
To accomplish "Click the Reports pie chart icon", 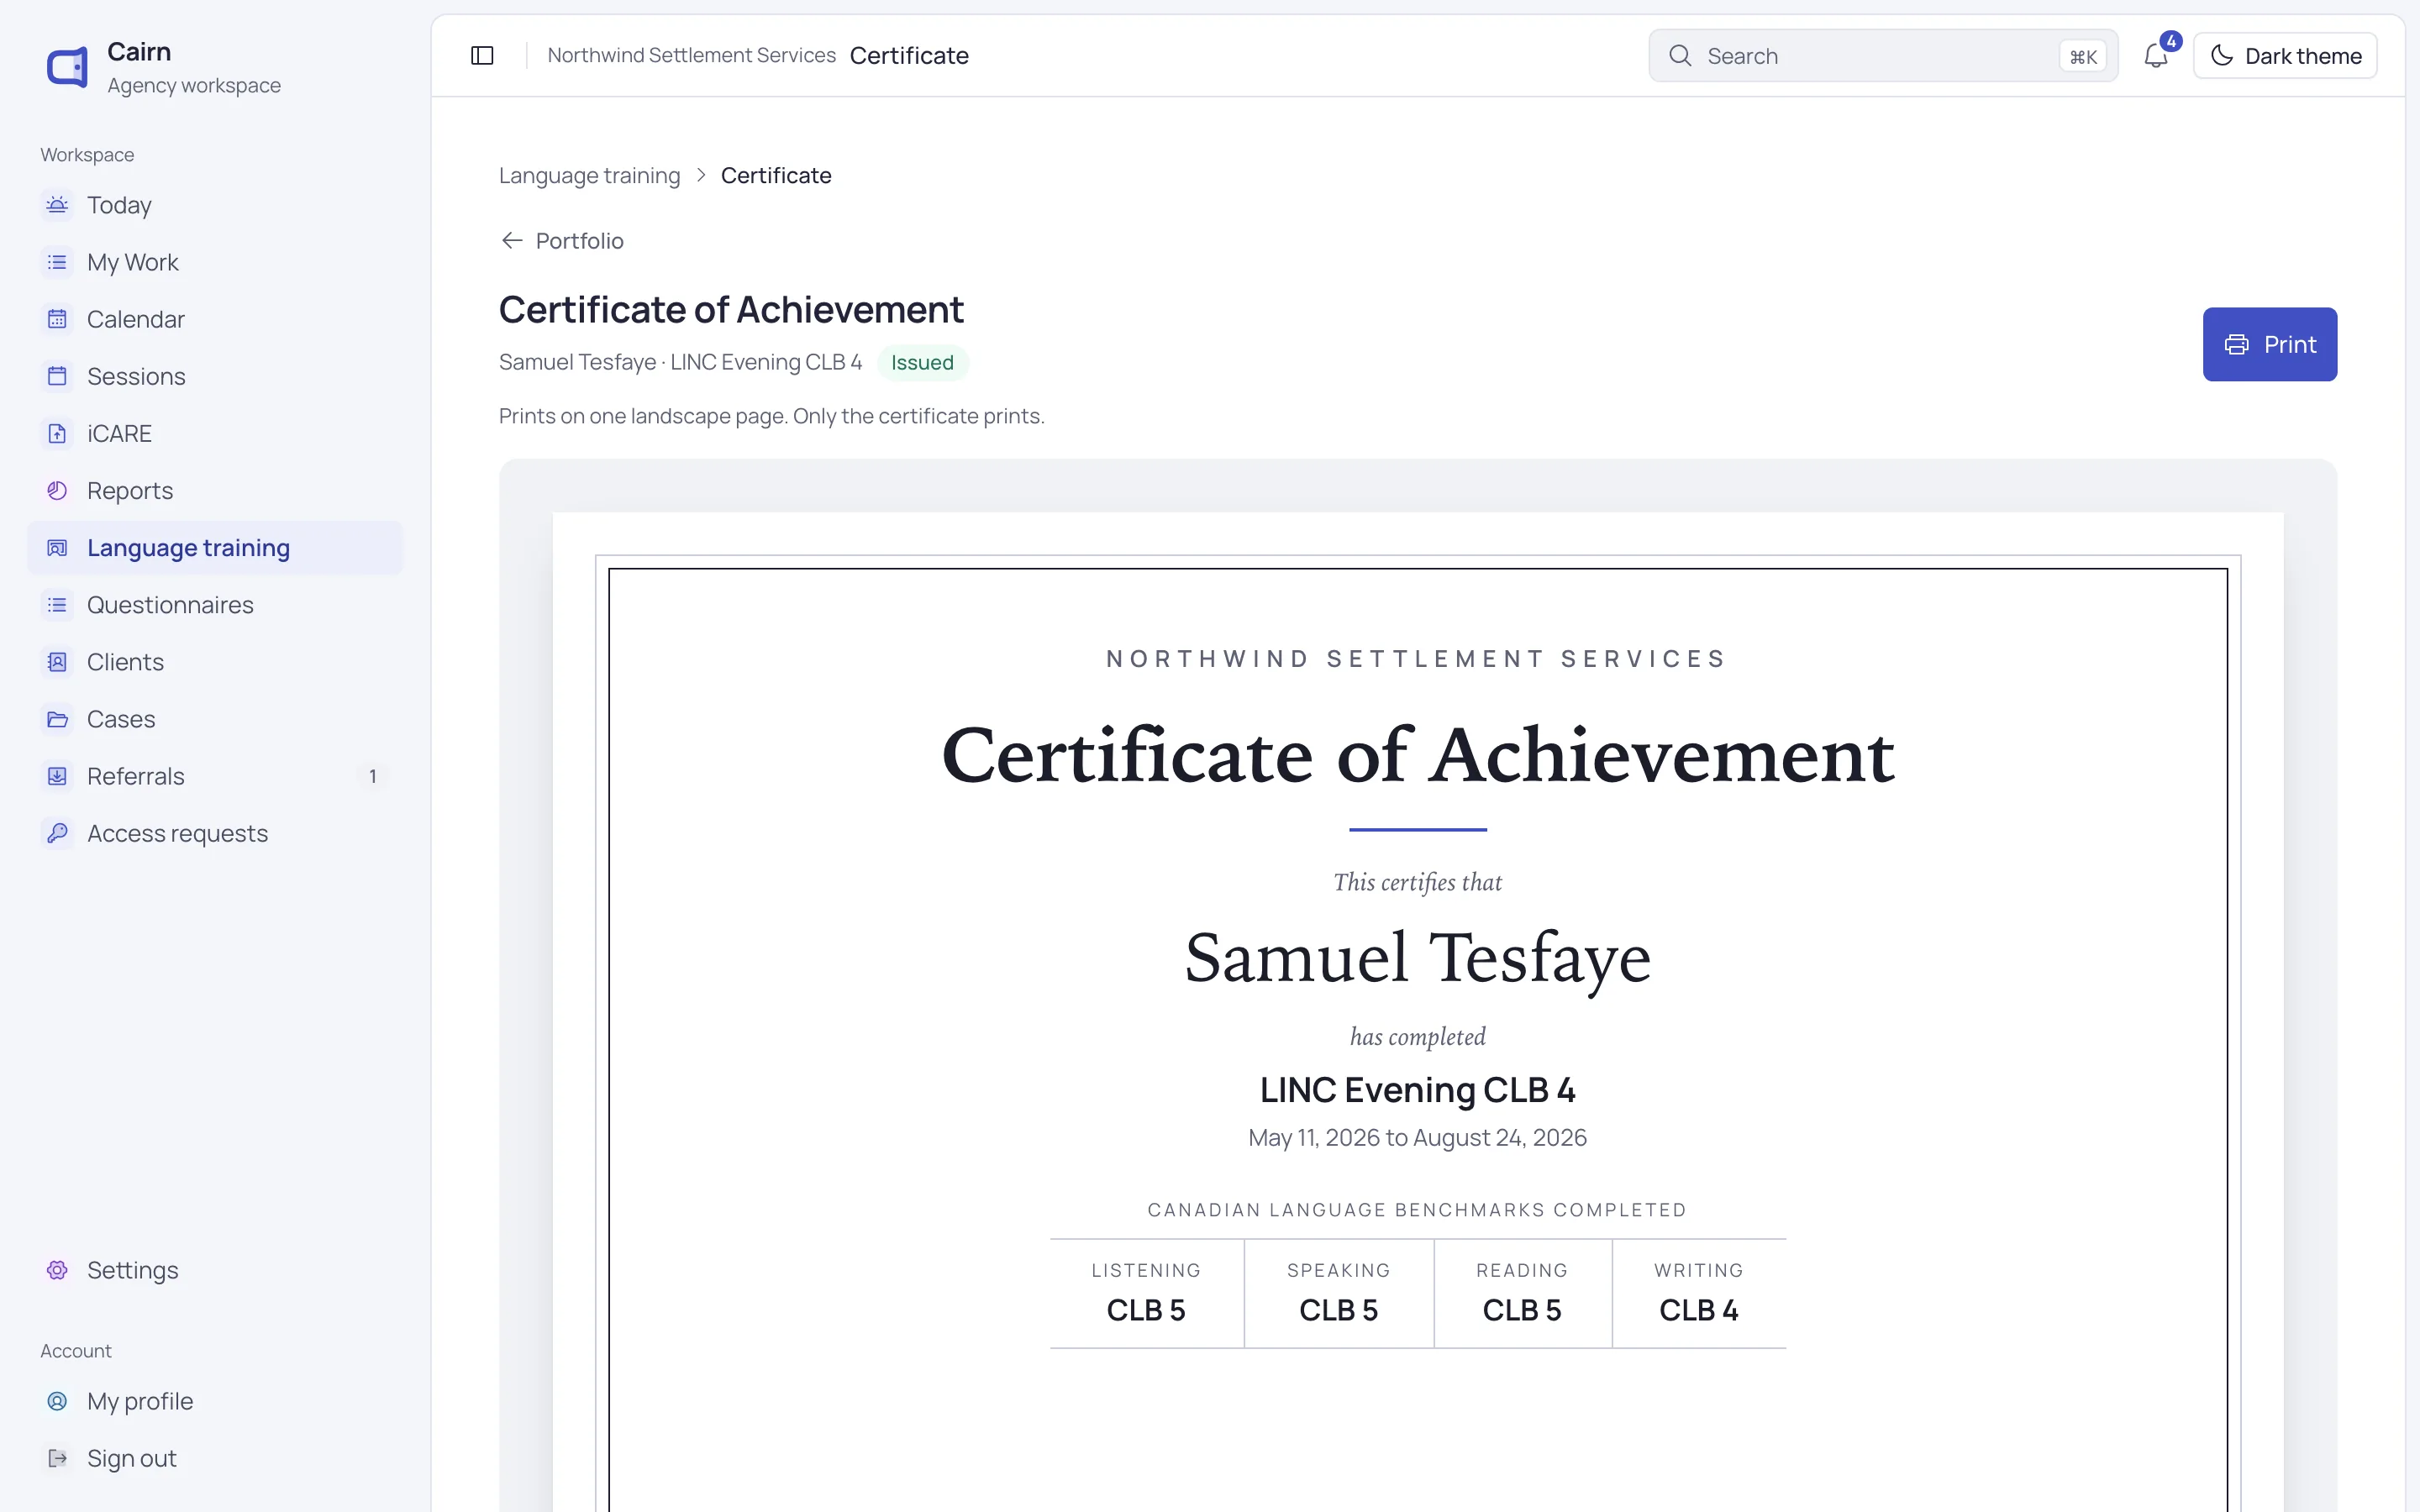I will 57,490.
